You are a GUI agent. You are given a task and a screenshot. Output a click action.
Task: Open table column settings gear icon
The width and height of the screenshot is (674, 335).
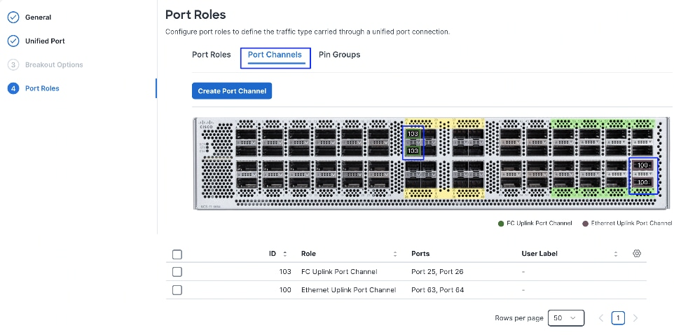click(x=637, y=253)
